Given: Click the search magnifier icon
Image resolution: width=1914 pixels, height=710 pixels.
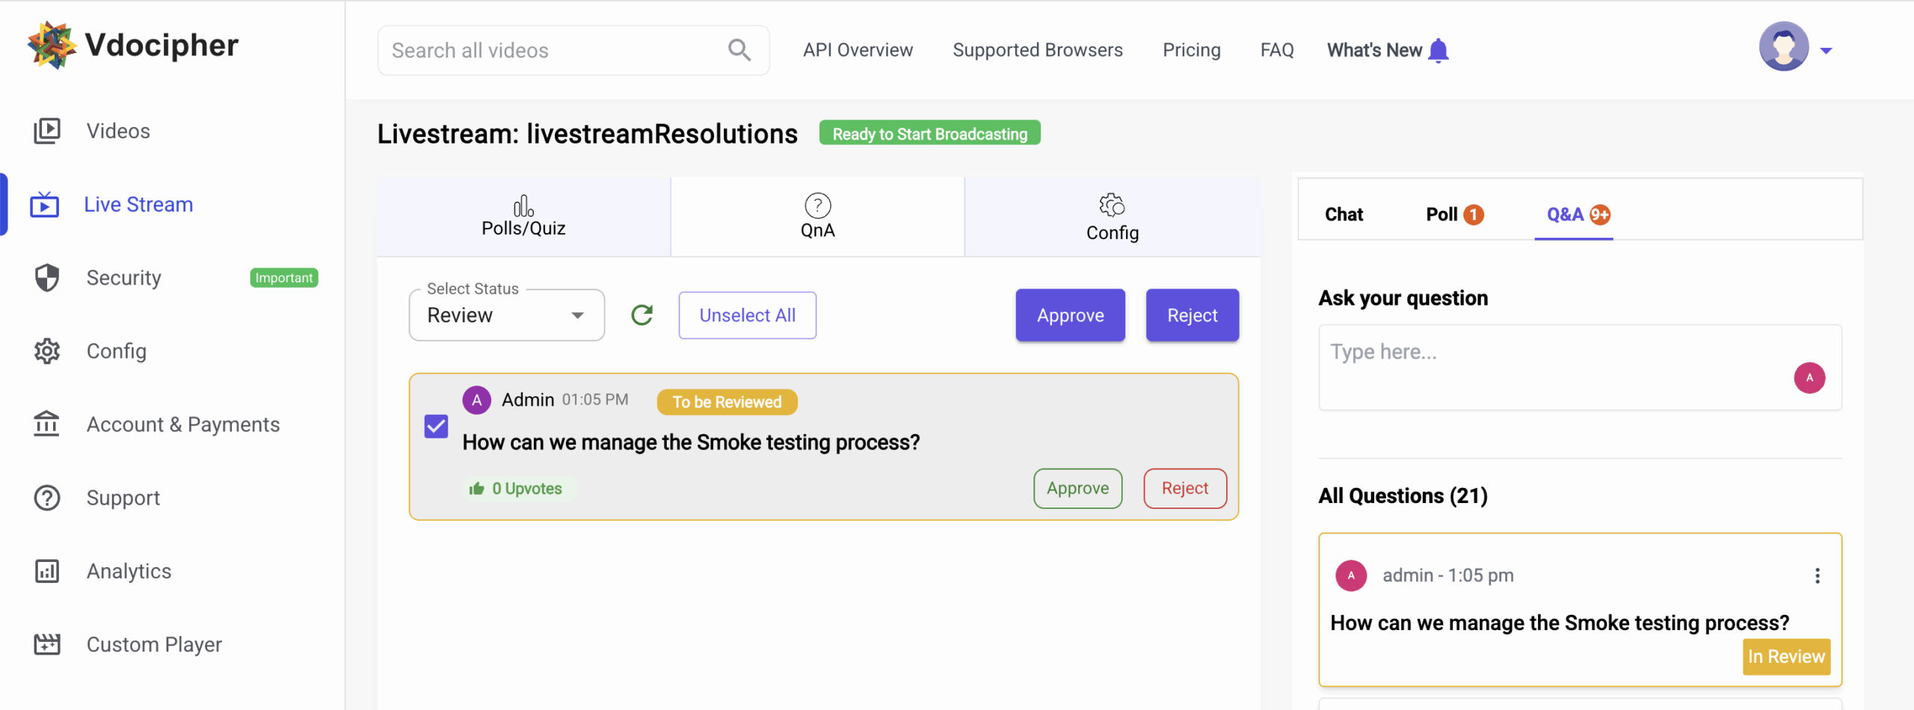Looking at the screenshot, I should click(x=739, y=50).
